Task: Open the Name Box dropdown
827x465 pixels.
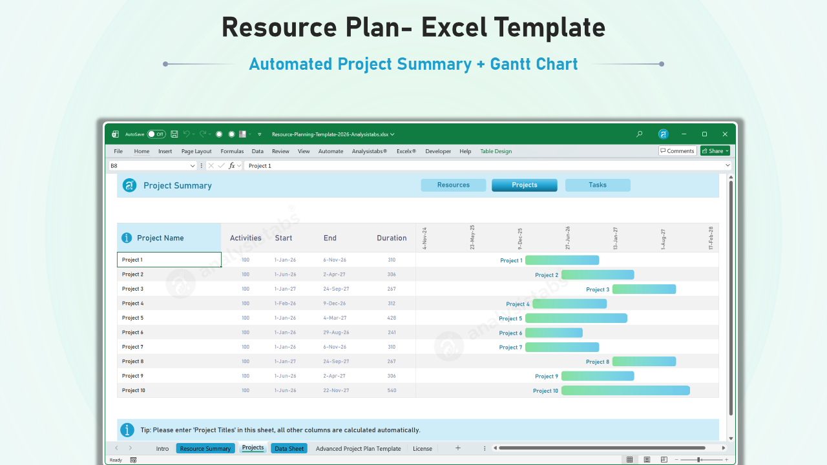Action: pyautogui.click(x=193, y=165)
